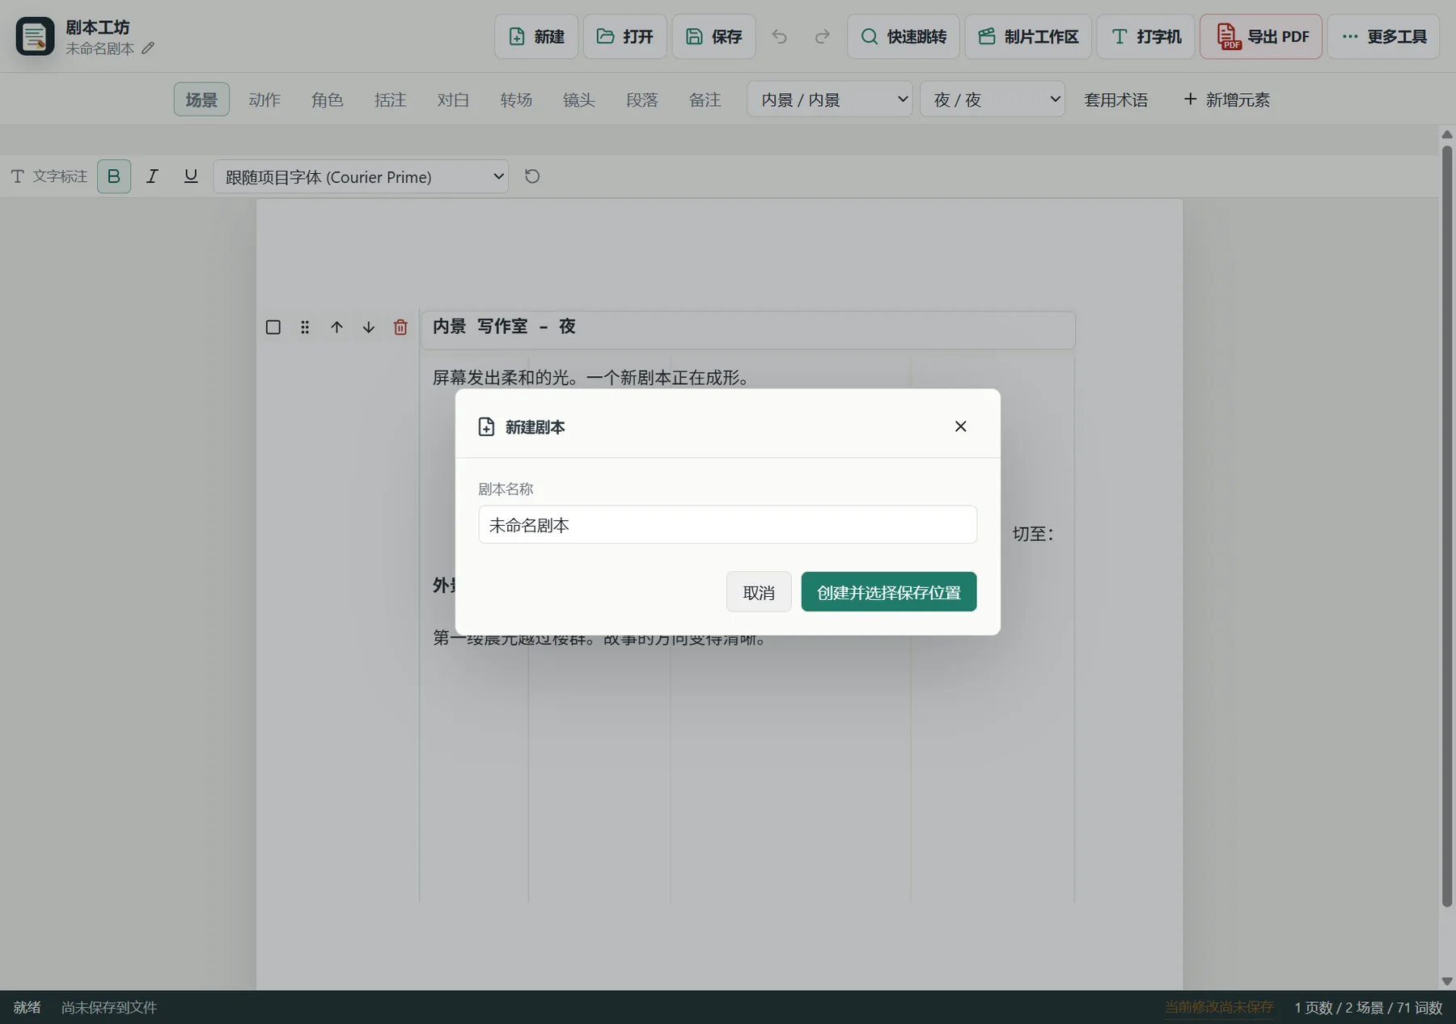Screen dimensions: 1456x1024
Task: Open a script with 打开 button
Action: click(625, 36)
